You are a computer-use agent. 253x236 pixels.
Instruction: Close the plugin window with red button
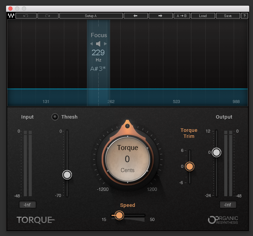coord(11,8)
